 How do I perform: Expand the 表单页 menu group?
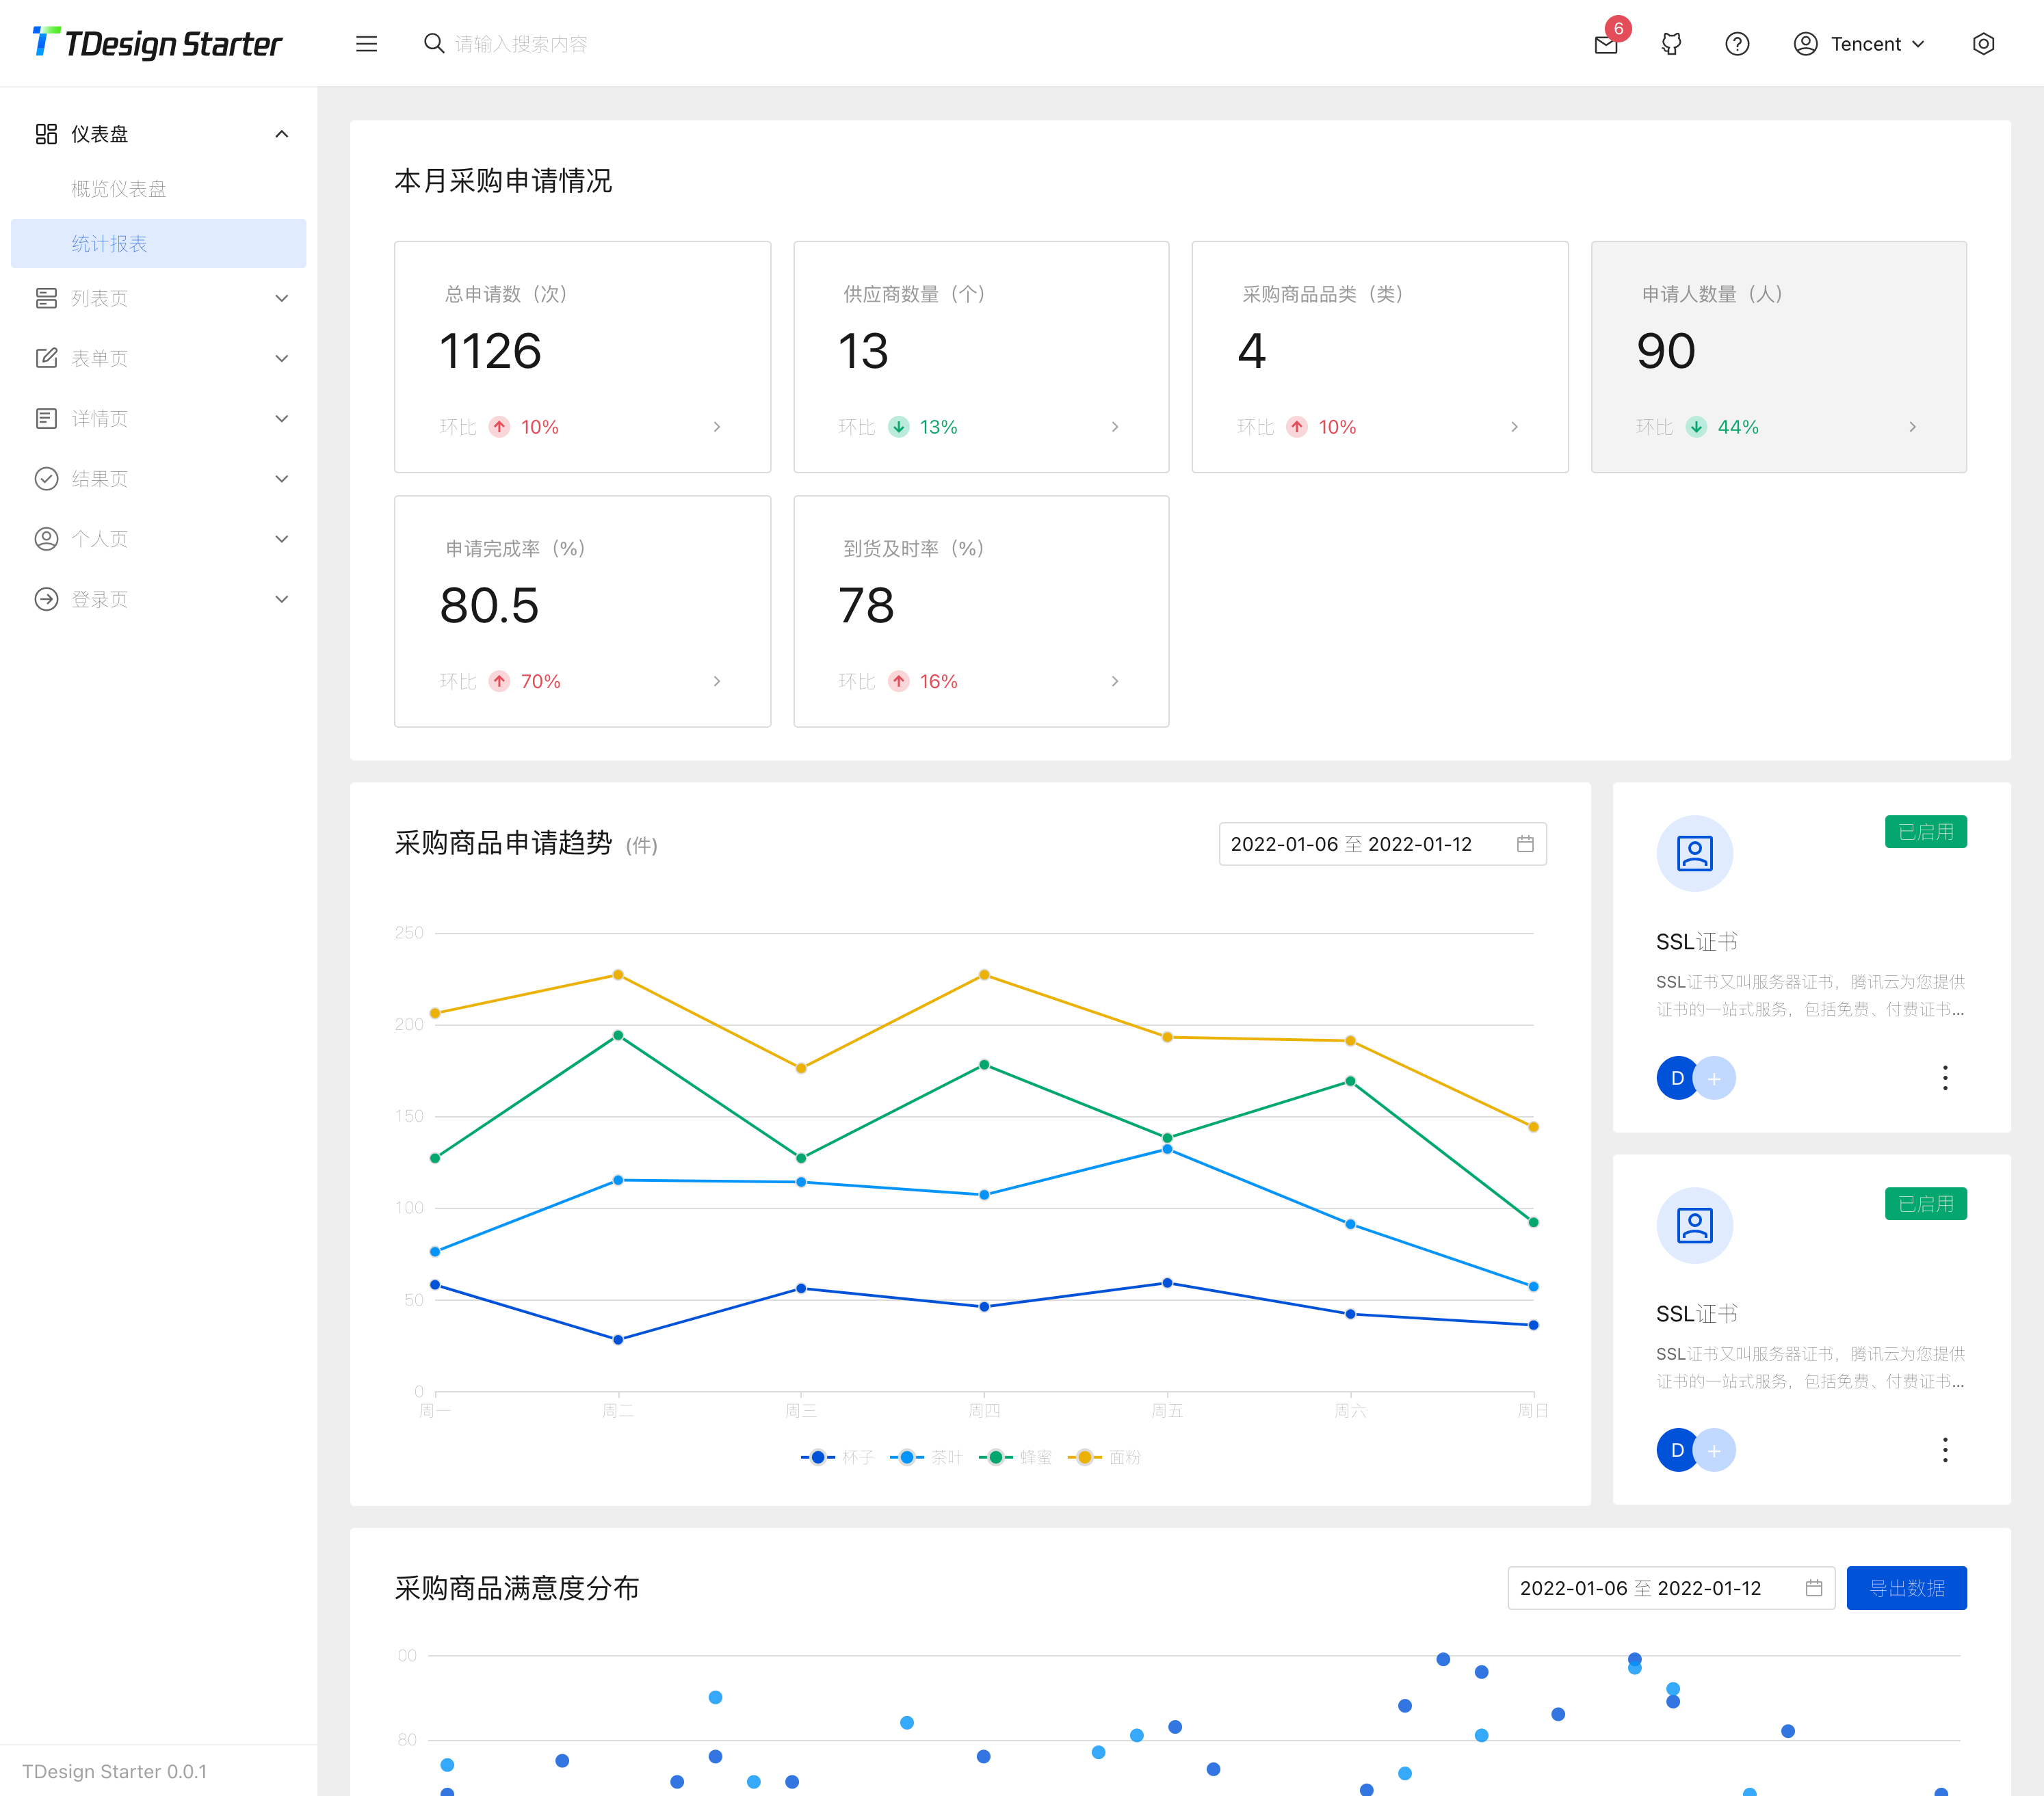coord(159,358)
